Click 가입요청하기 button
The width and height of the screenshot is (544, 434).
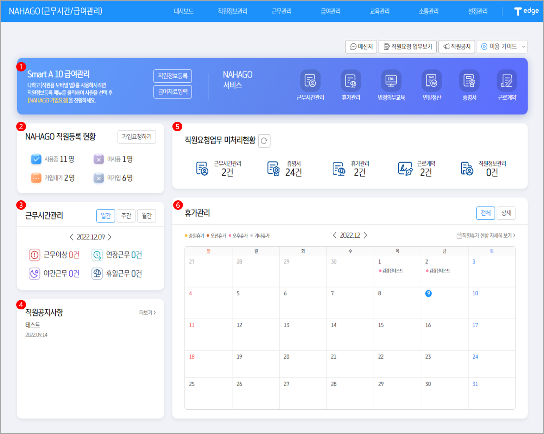tap(137, 137)
